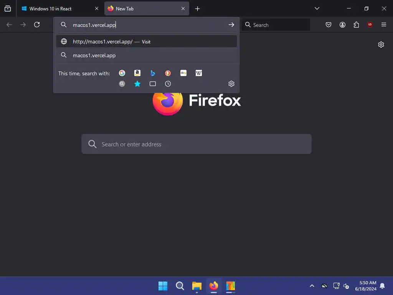Select macos1.vercel.app search suggestion
Screen dimensions: 393x295
click(146, 55)
